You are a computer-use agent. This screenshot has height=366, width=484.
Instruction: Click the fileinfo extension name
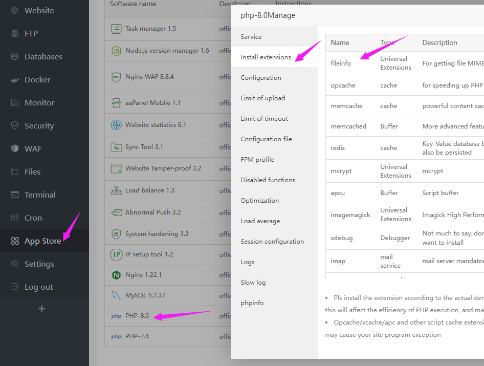(341, 63)
